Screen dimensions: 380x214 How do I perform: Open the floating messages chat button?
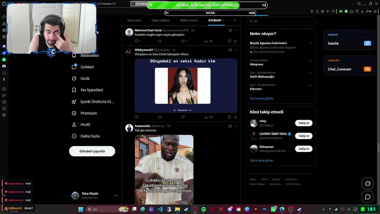tap(368, 197)
